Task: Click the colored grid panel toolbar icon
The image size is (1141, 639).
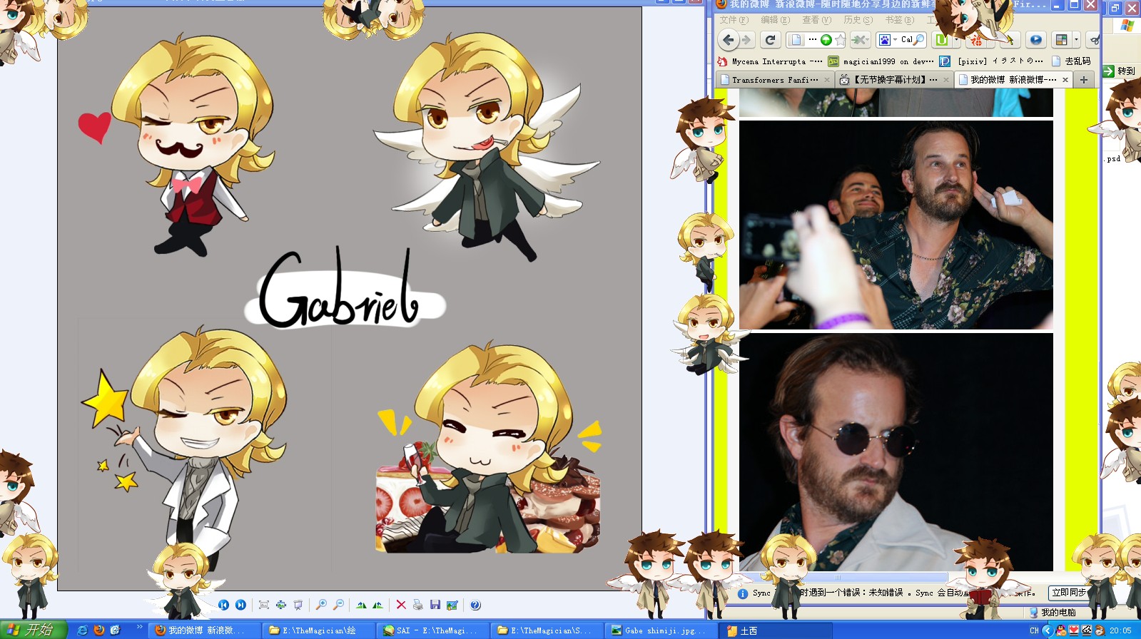Action: pos(1062,40)
